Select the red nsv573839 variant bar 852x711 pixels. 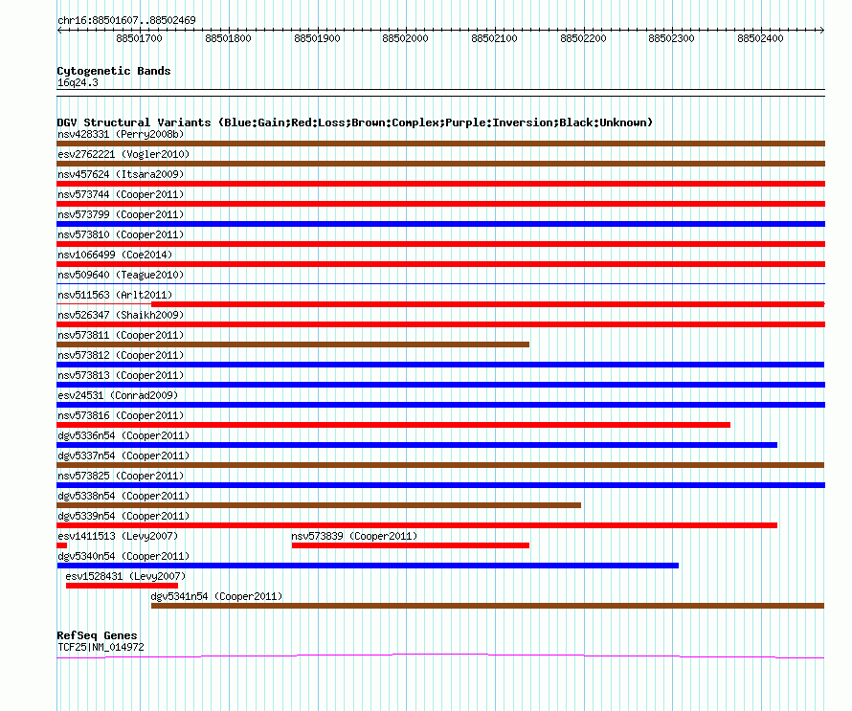(411, 545)
